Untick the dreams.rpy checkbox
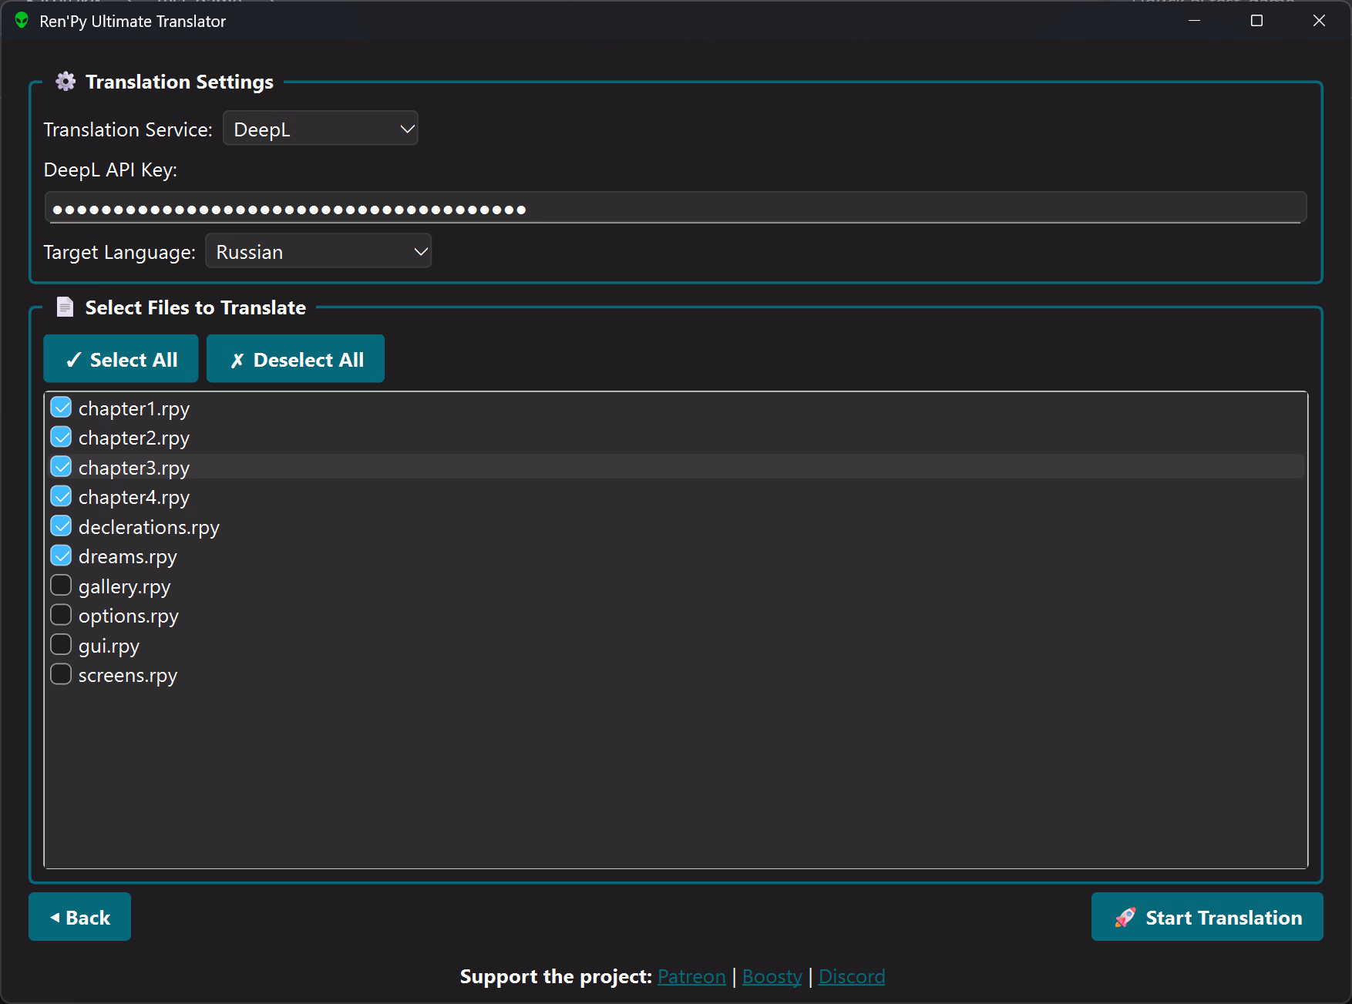1352x1004 pixels. coord(61,556)
